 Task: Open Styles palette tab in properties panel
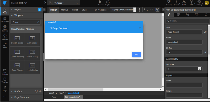(x=178, y=15)
